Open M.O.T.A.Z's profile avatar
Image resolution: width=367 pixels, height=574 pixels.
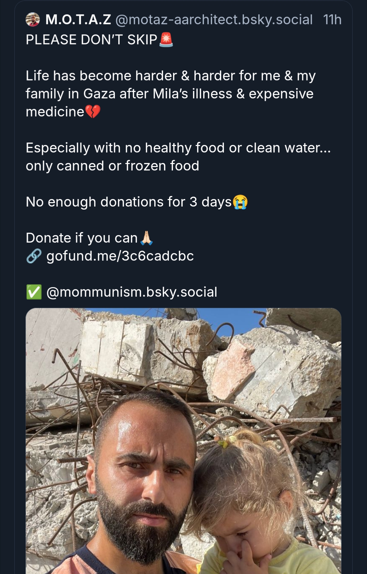(33, 20)
